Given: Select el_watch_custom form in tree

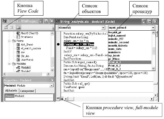Looking at the screenshot, I should point(31,48).
